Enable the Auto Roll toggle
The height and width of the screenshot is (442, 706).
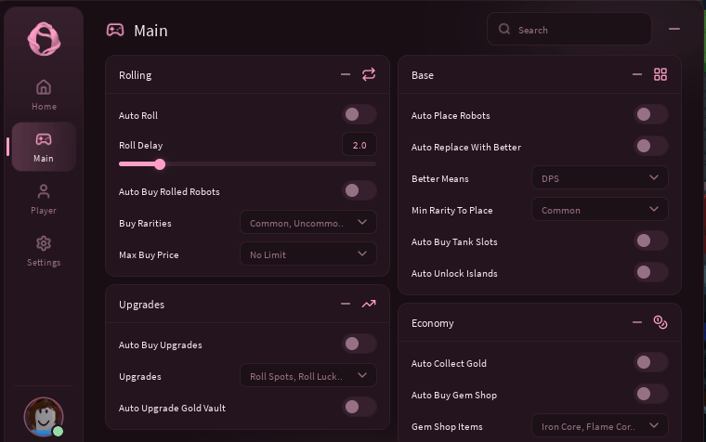[360, 114]
